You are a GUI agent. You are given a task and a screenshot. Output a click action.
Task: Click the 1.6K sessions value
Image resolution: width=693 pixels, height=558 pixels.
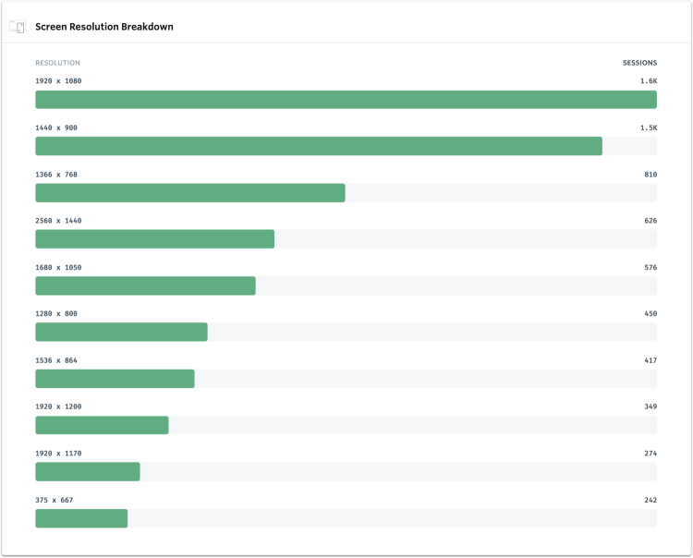point(649,81)
